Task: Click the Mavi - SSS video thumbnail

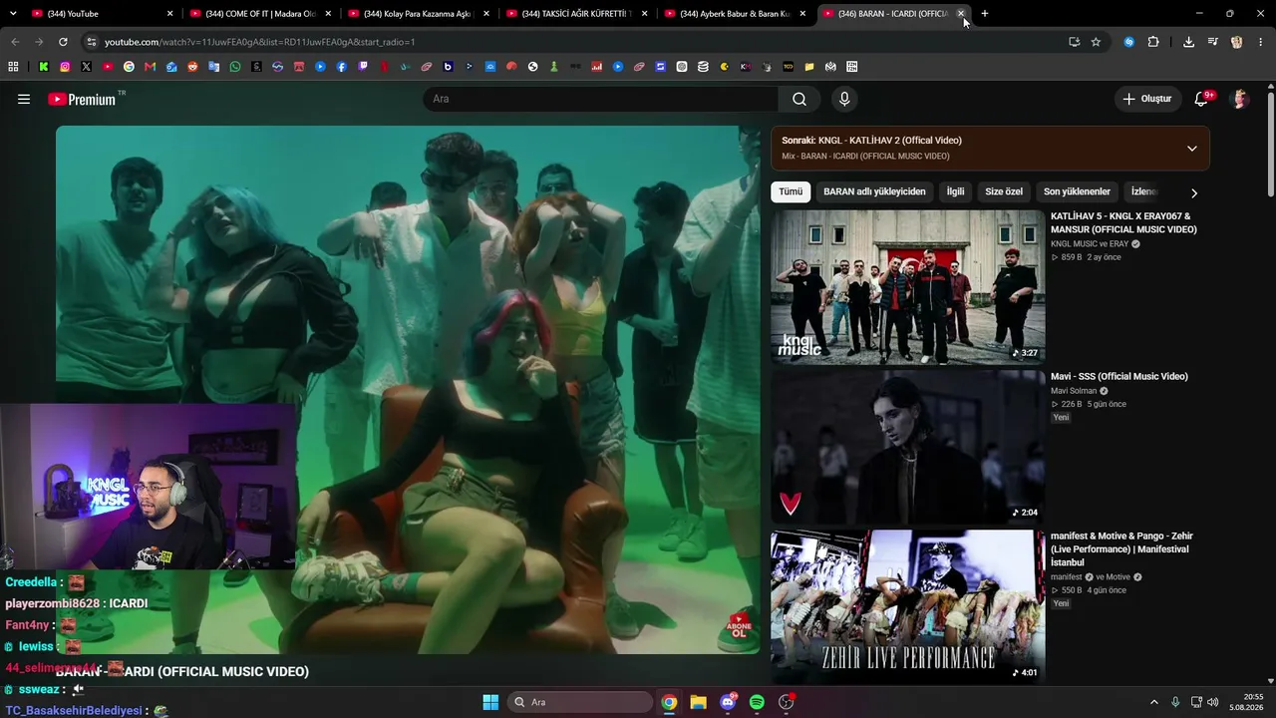Action: (x=907, y=447)
